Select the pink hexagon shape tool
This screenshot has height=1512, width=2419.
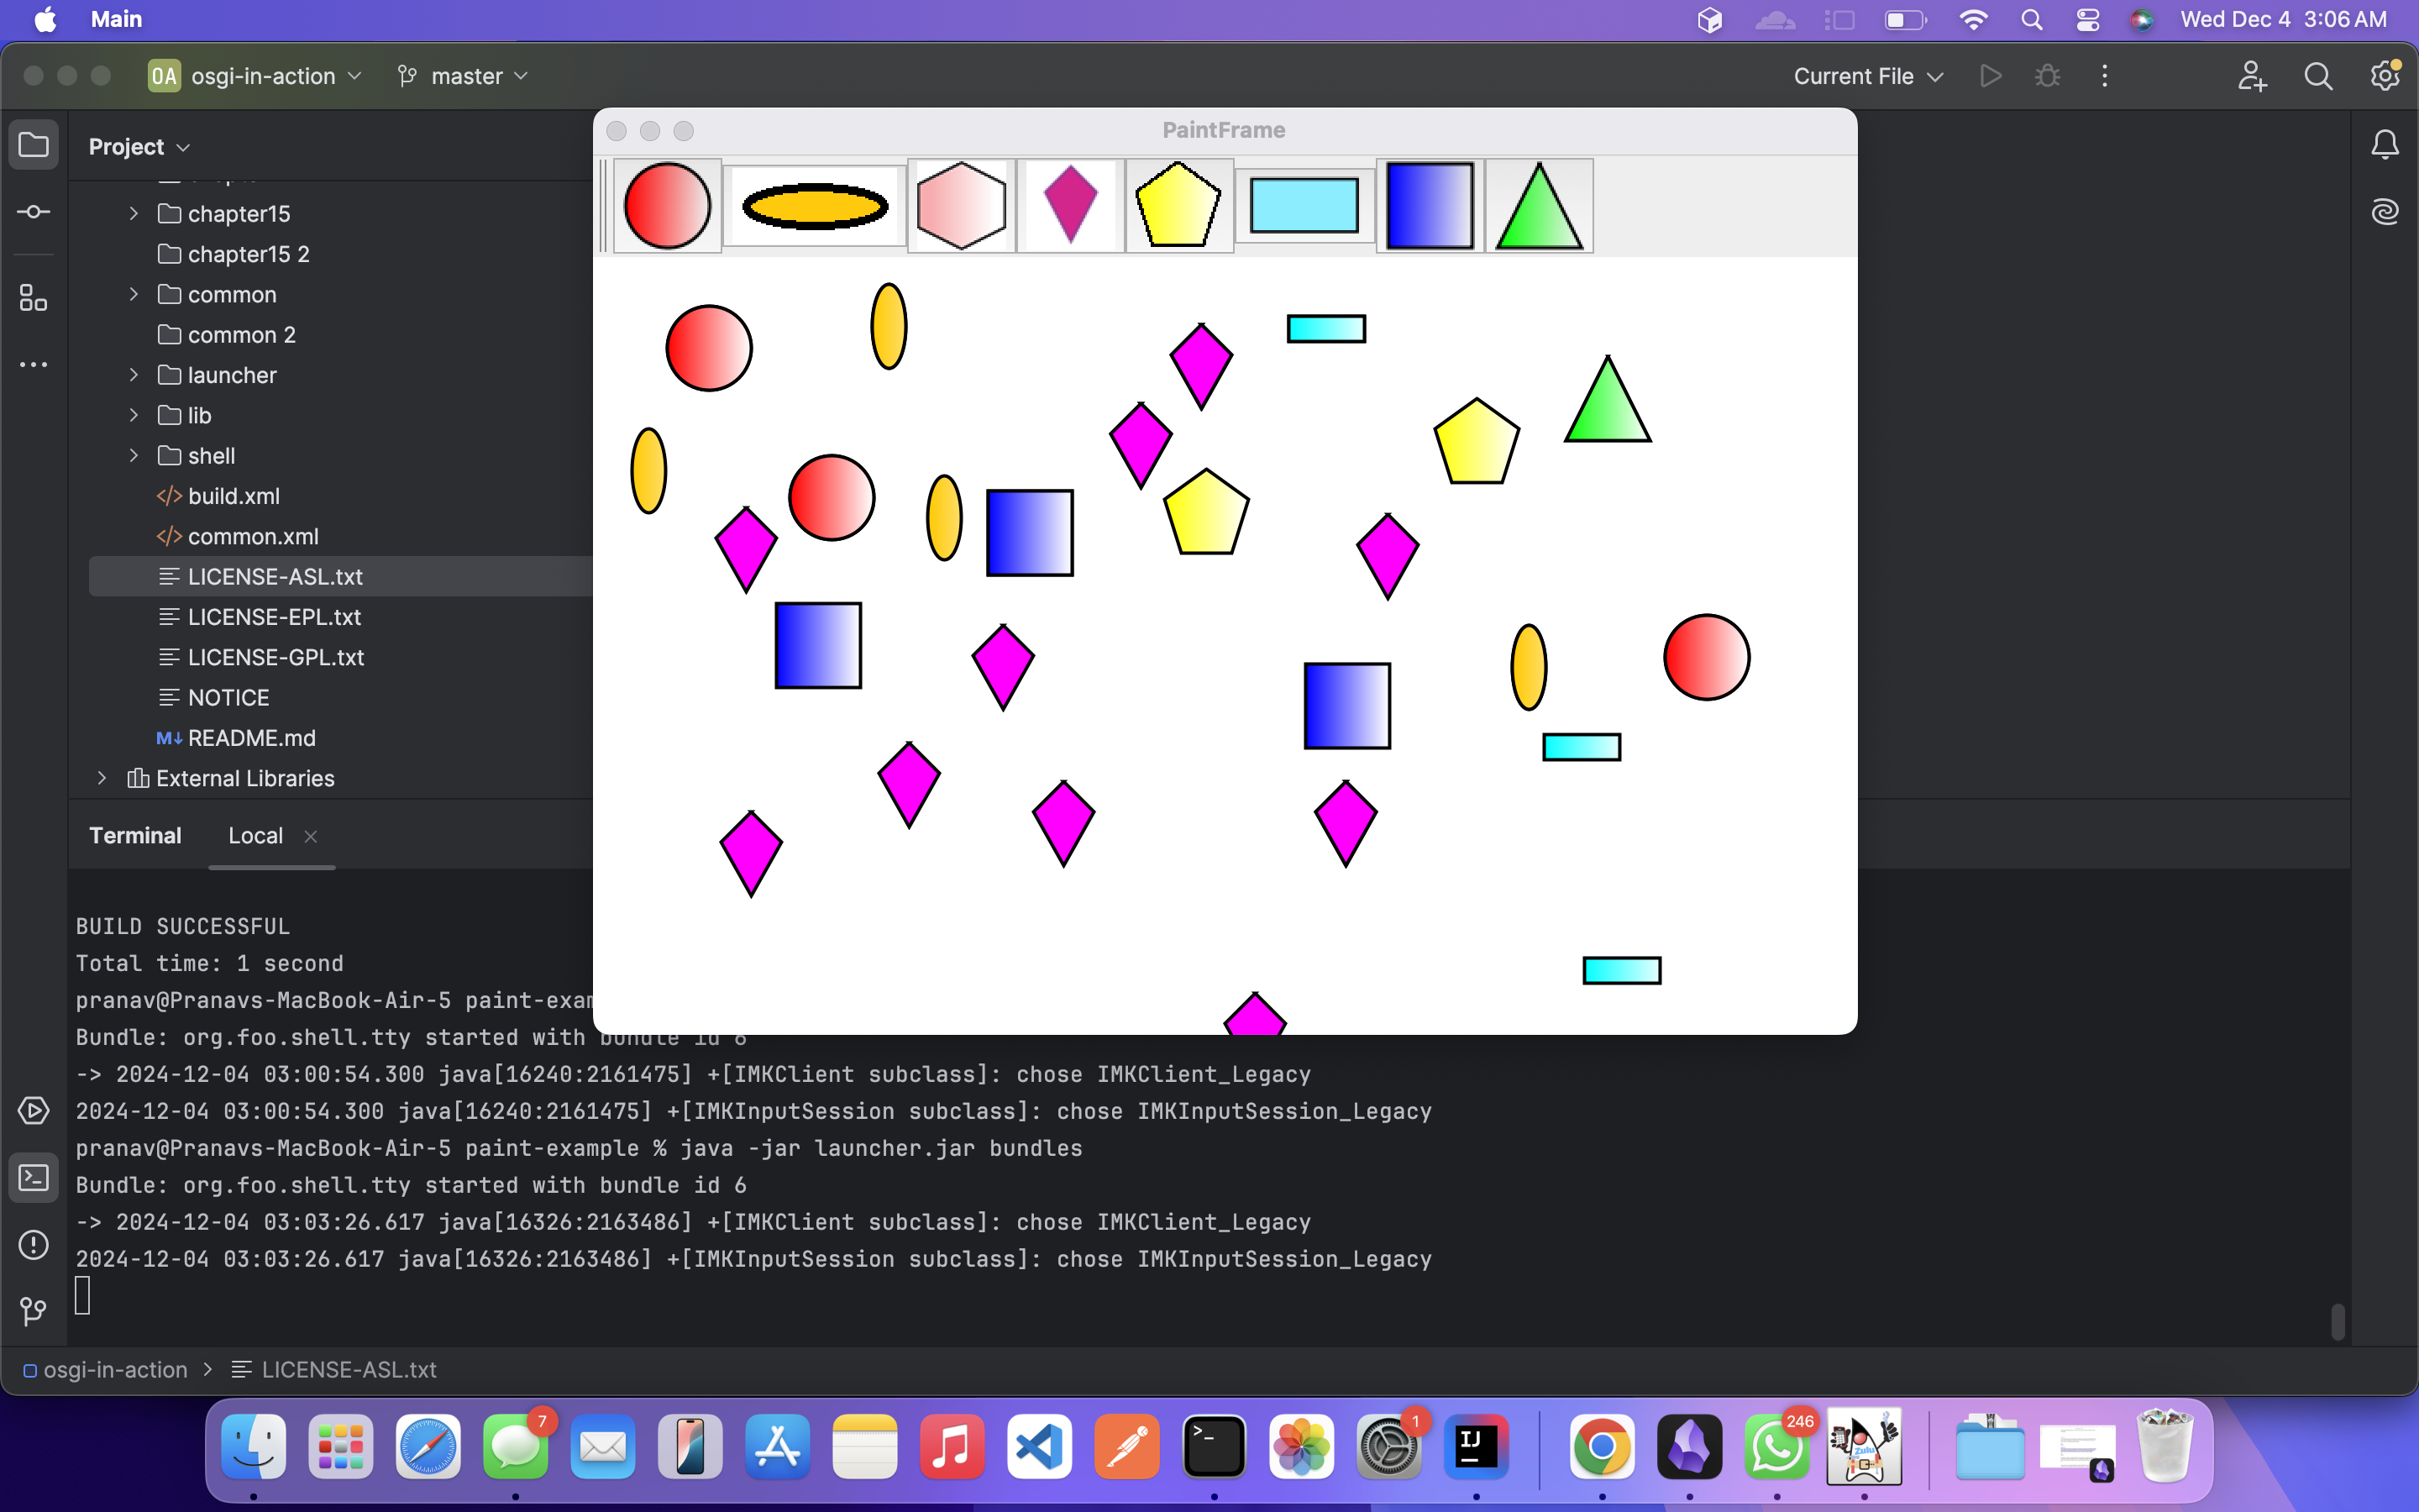961,206
